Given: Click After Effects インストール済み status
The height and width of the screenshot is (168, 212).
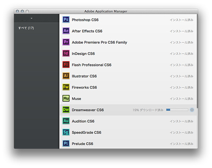Looking at the screenshot, I should pyautogui.click(x=181, y=31).
